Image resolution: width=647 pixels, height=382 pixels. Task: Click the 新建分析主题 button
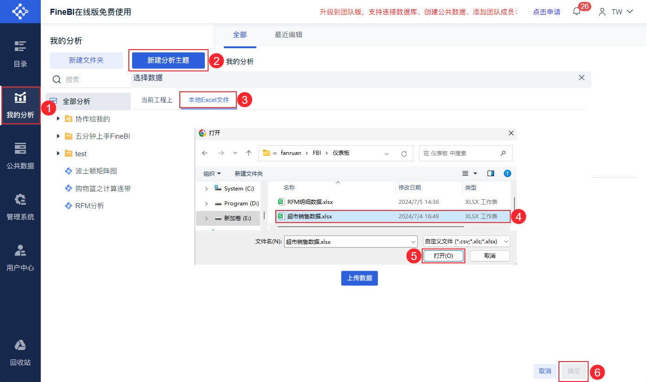[168, 60]
